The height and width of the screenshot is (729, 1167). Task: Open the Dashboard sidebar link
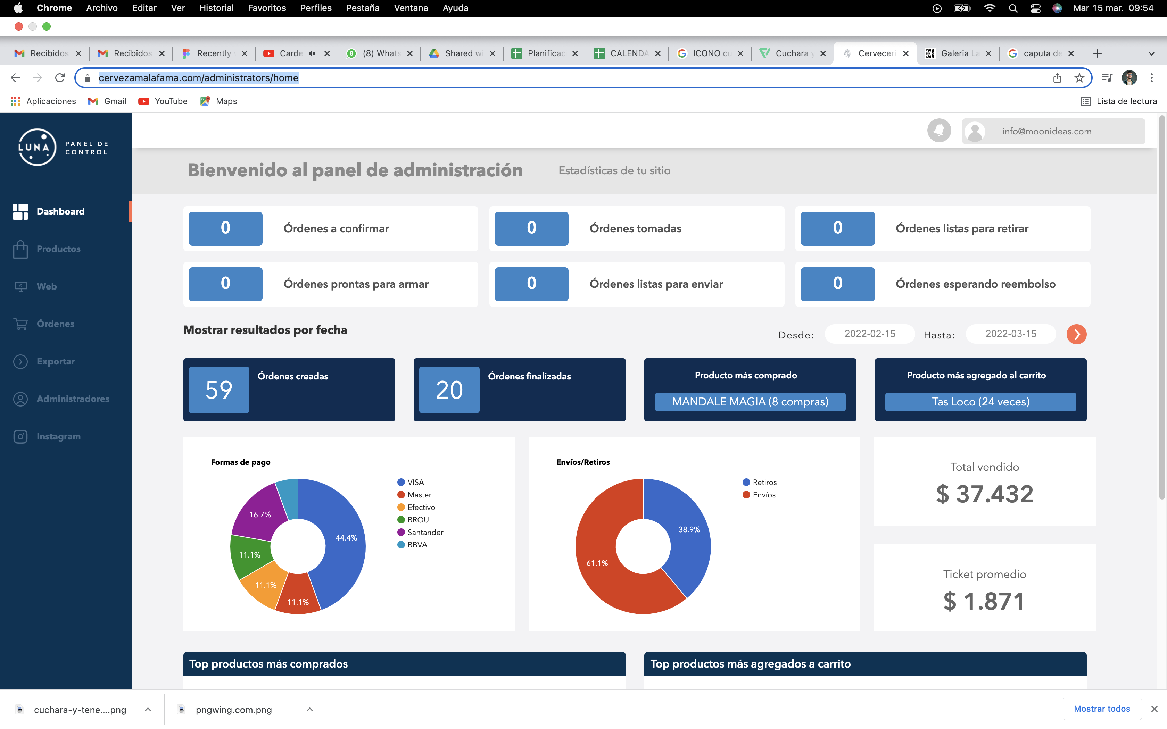[60, 211]
